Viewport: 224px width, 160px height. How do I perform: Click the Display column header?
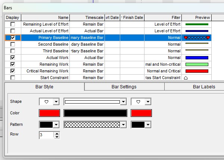pyautogui.click(x=13, y=17)
